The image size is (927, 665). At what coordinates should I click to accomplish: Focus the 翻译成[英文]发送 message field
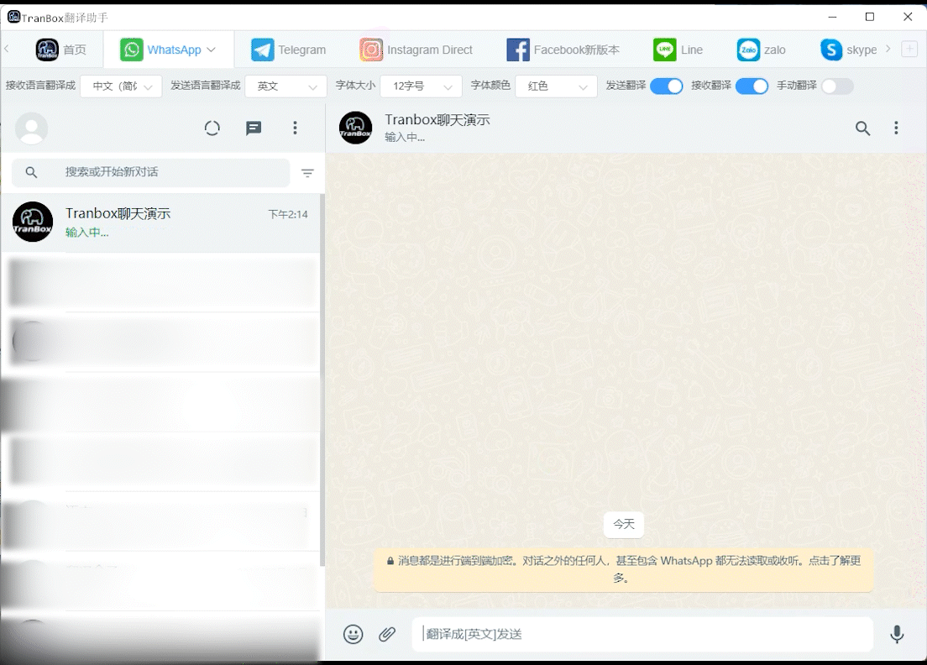coord(642,634)
